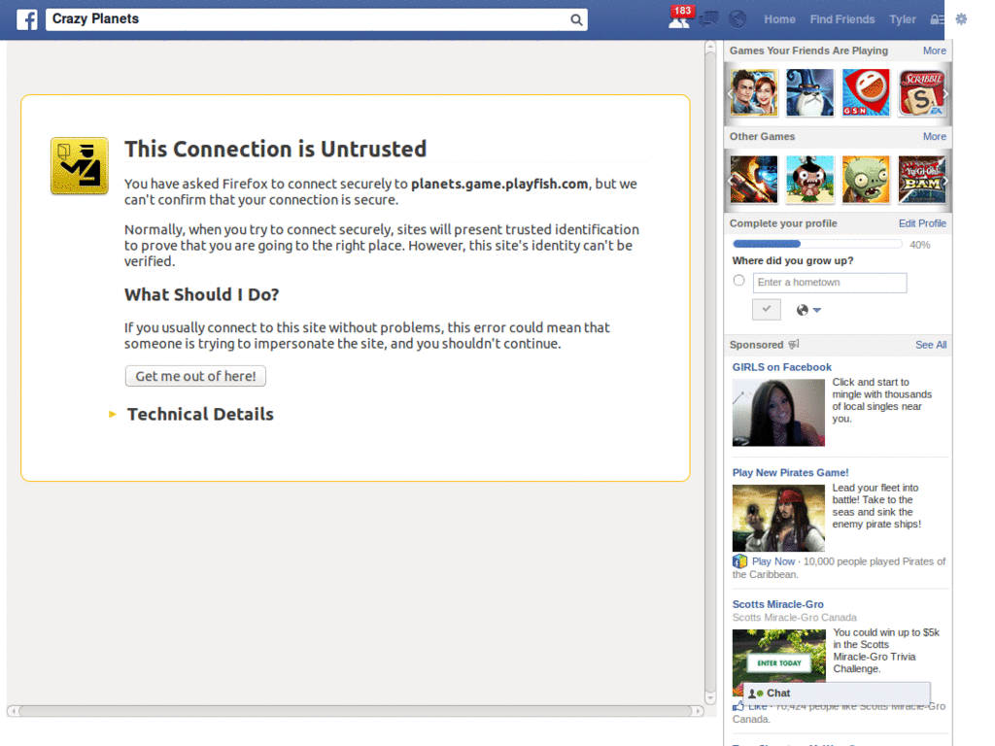Show previous friends' games with left arrow

click(730, 93)
